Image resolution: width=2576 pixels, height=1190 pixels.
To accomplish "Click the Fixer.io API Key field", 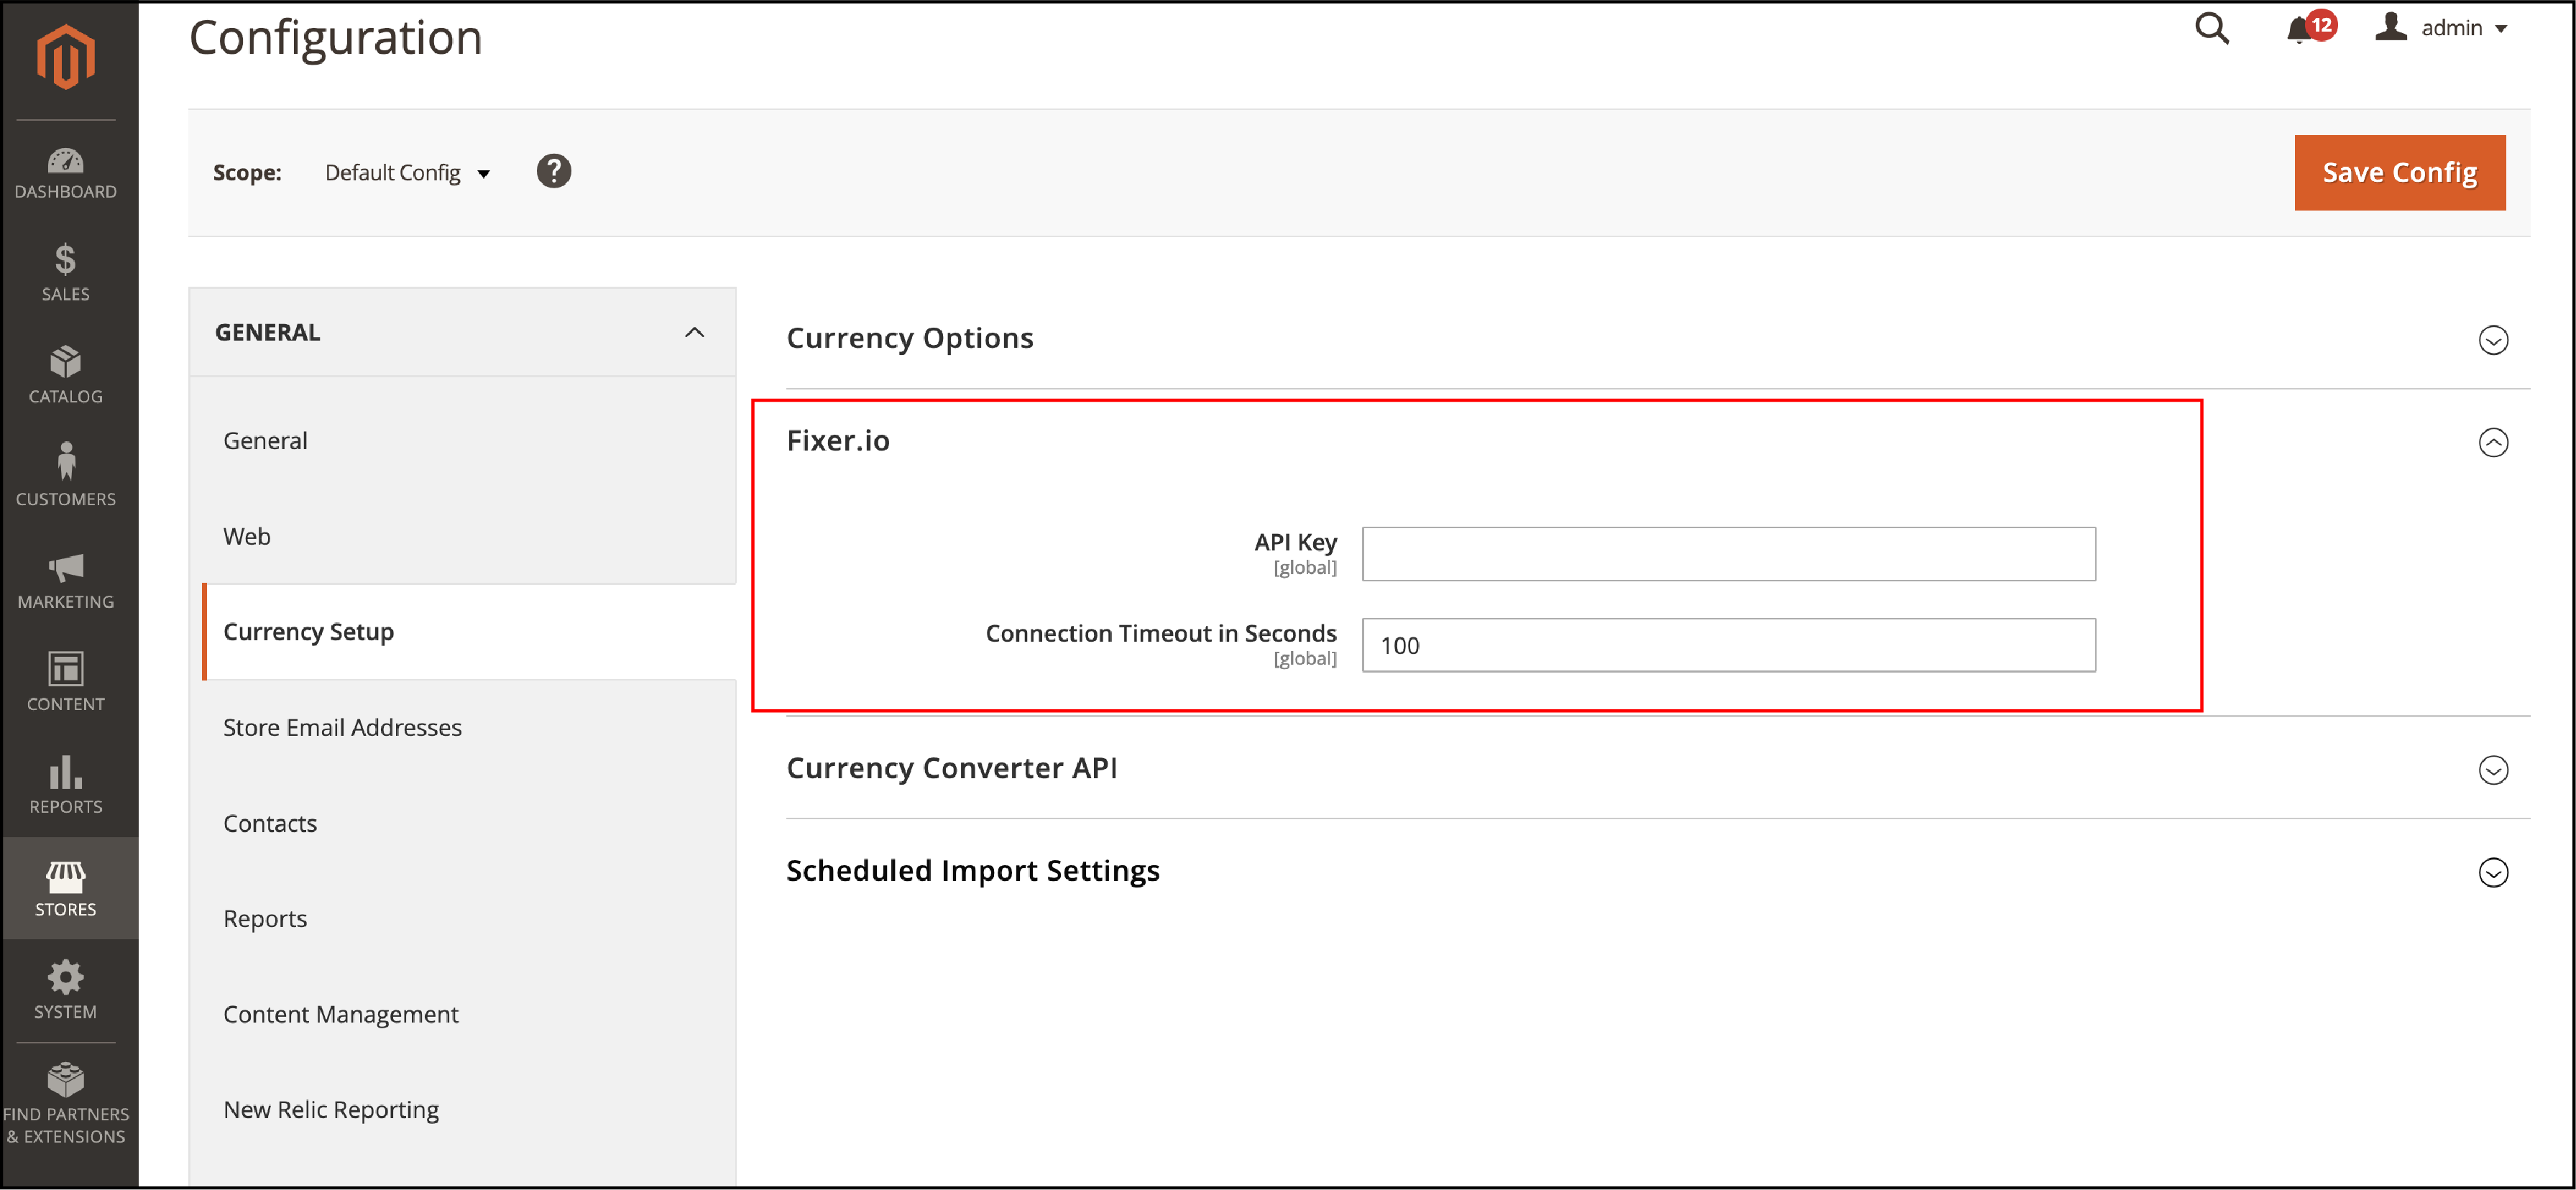I will (1728, 554).
